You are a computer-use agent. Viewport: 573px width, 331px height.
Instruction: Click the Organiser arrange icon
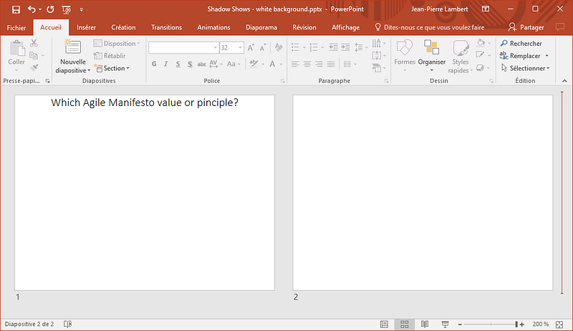432,48
